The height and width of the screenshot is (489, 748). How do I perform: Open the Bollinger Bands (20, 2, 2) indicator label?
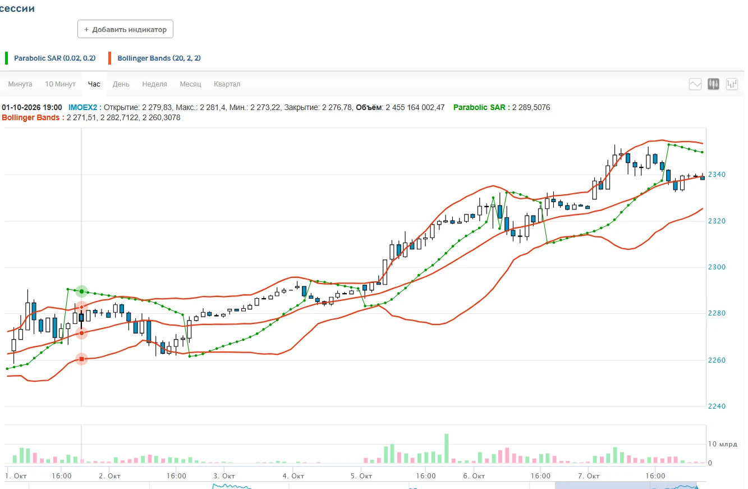(159, 58)
